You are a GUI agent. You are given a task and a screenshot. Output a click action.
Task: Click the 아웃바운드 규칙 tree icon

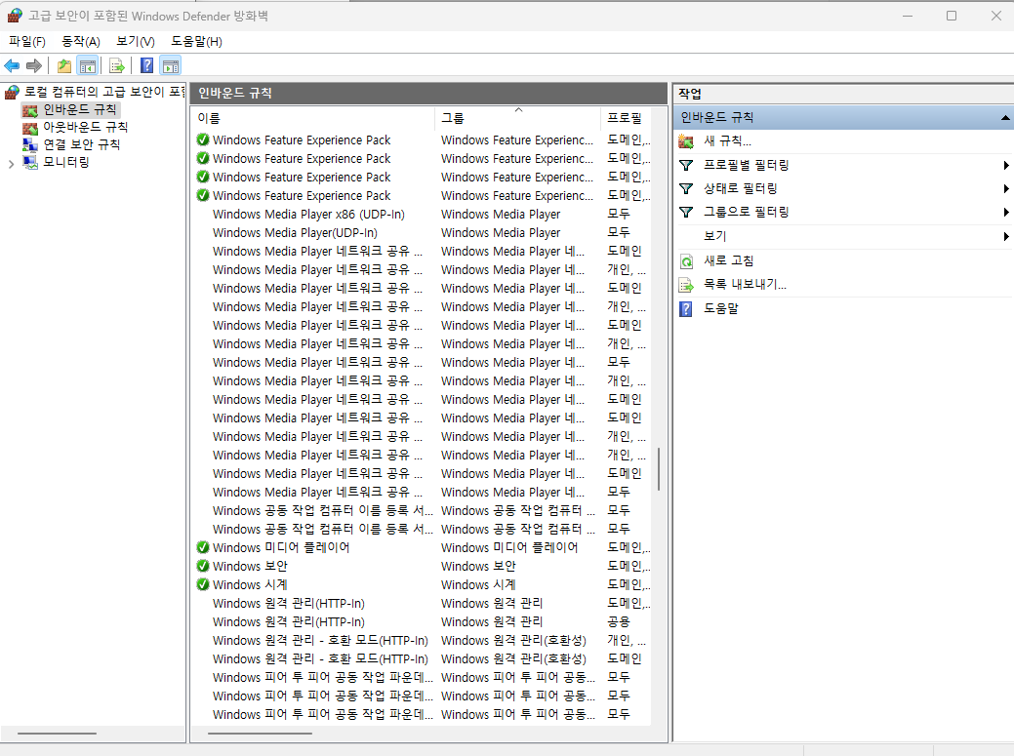coord(30,127)
